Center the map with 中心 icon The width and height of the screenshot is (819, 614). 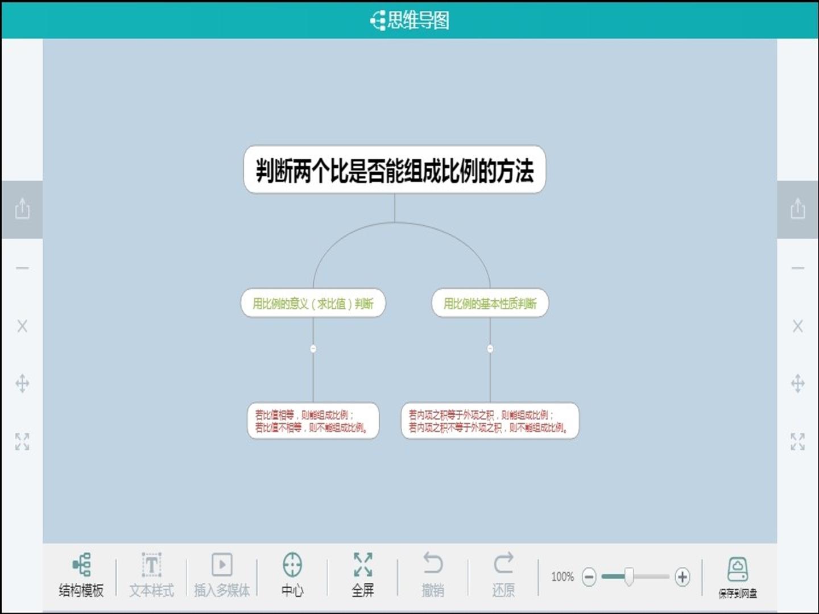coord(292,575)
